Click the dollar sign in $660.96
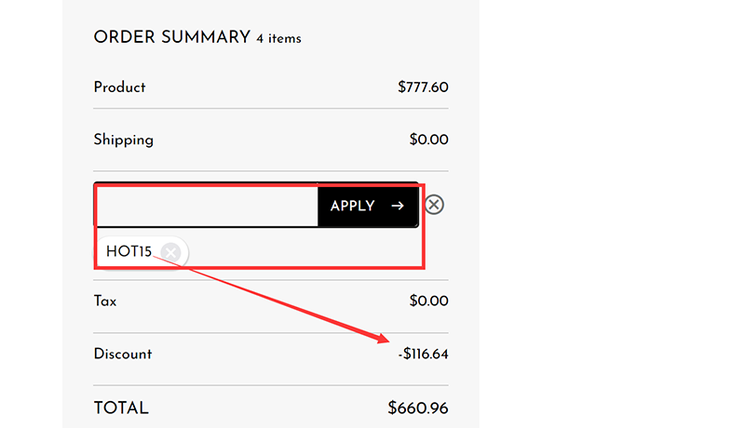 [x=392, y=408]
